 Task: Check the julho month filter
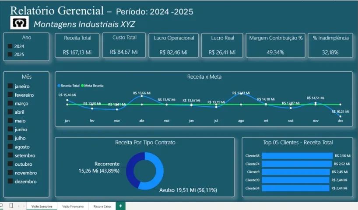click(x=10, y=138)
